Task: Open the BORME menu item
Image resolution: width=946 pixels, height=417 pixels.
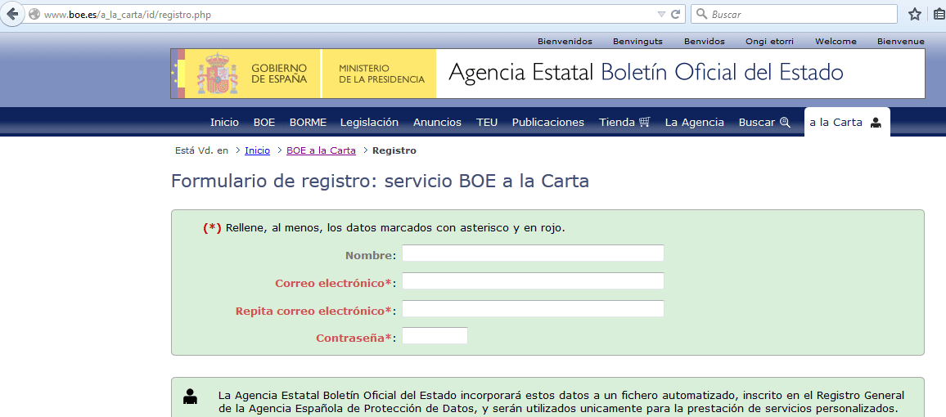Action: tap(308, 123)
